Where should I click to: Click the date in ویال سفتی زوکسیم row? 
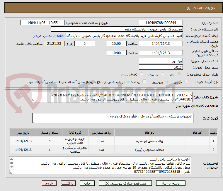pyautogui.click(x=23, y=141)
